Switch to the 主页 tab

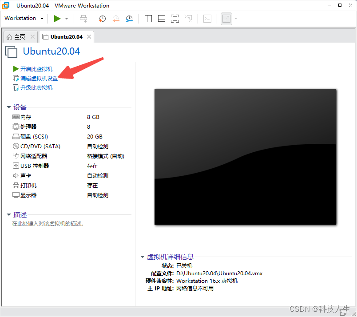pos(20,37)
